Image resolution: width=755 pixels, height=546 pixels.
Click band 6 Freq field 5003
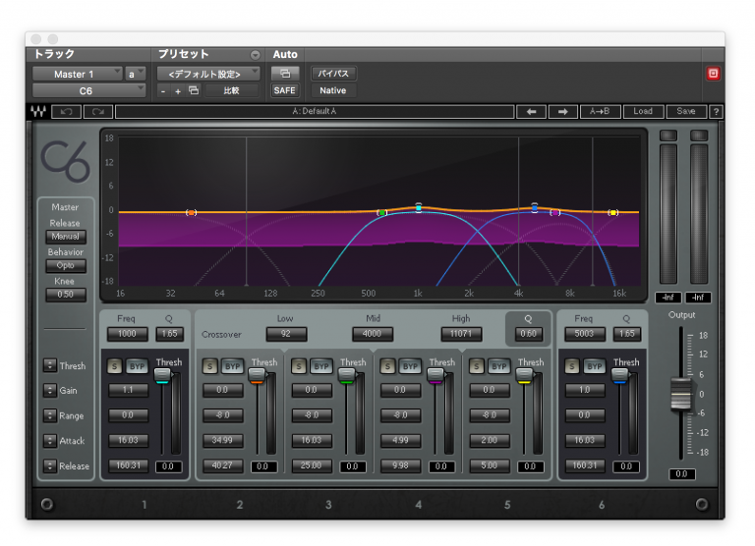pos(585,334)
